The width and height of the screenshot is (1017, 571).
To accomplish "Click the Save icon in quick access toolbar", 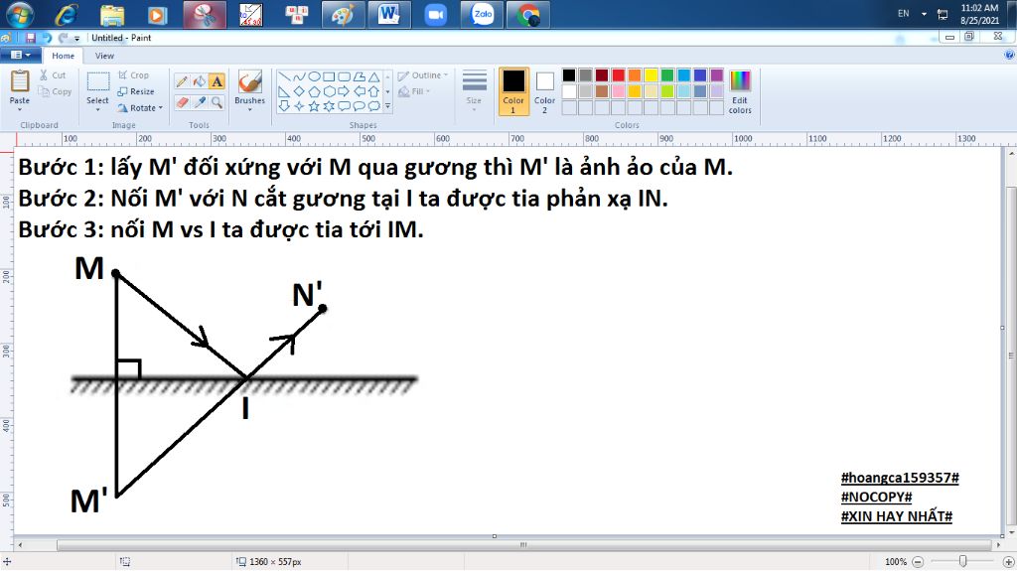I will pyautogui.click(x=31, y=39).
